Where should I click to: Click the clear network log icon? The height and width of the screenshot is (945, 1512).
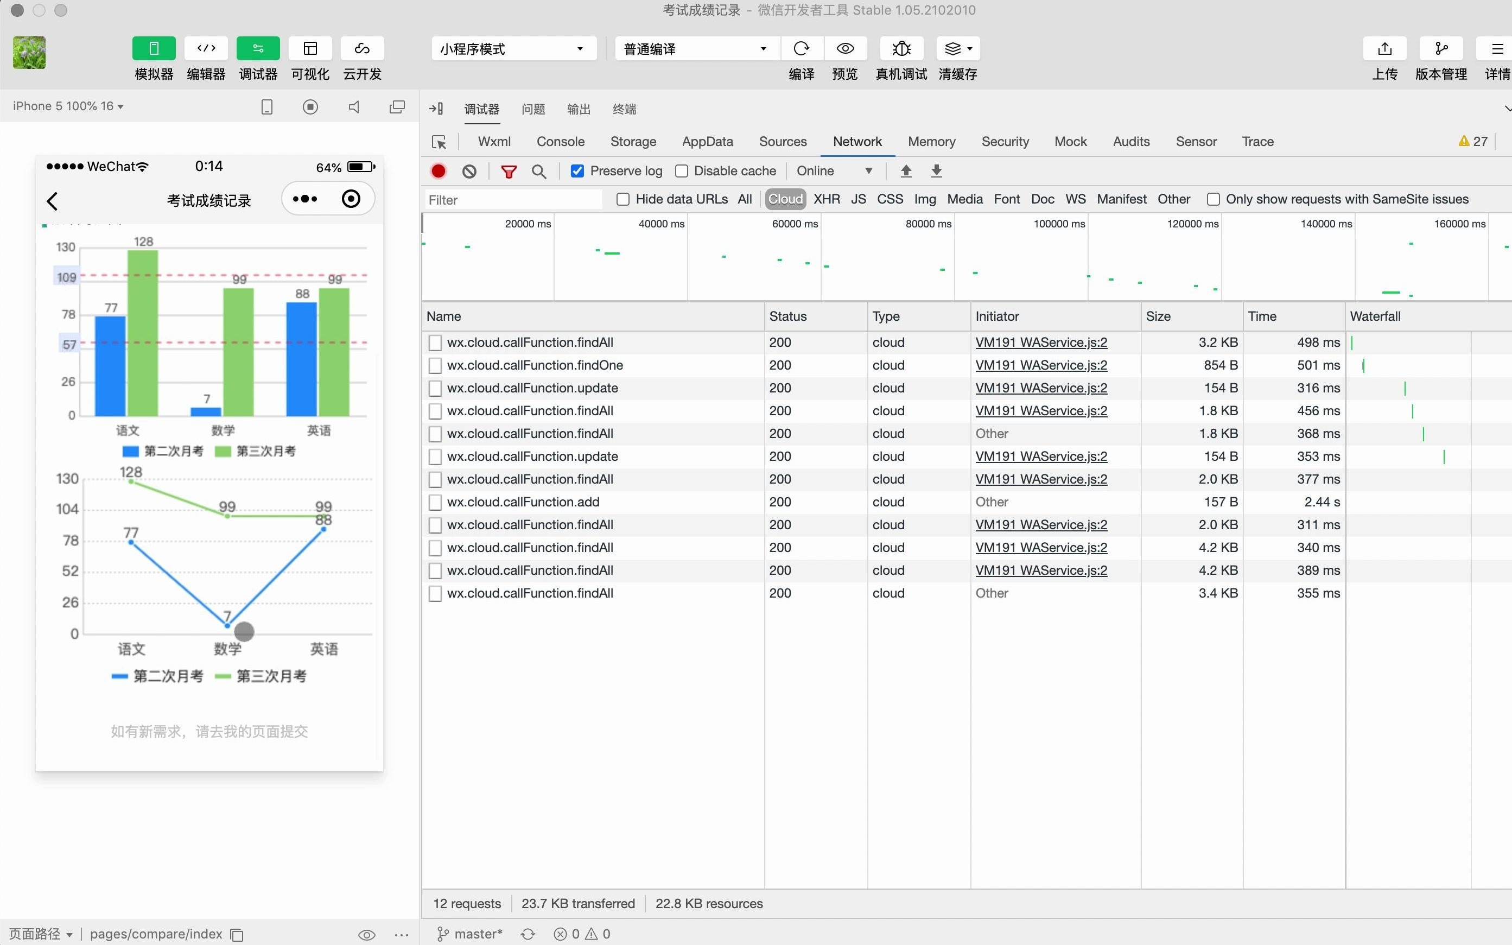coord(470,171)
